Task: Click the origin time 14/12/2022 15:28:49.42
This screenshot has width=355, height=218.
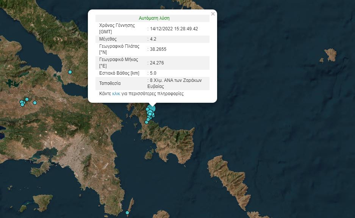Action: (x=174, y=28)
